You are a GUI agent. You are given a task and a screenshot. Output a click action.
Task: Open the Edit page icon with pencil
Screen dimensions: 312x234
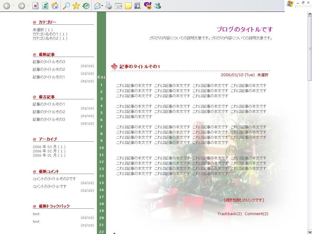(119, 6)
